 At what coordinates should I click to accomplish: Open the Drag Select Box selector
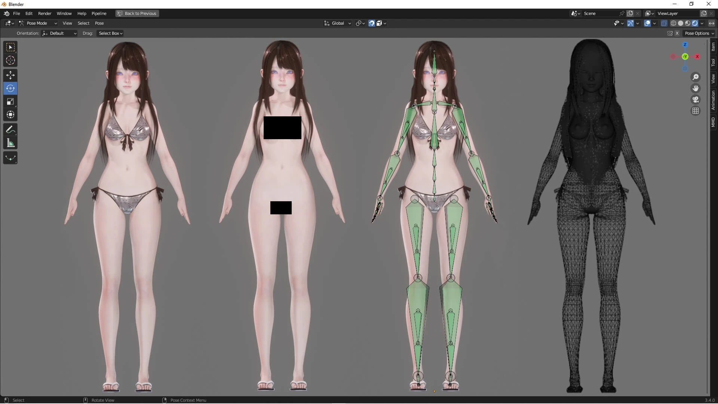pos(110,33)
